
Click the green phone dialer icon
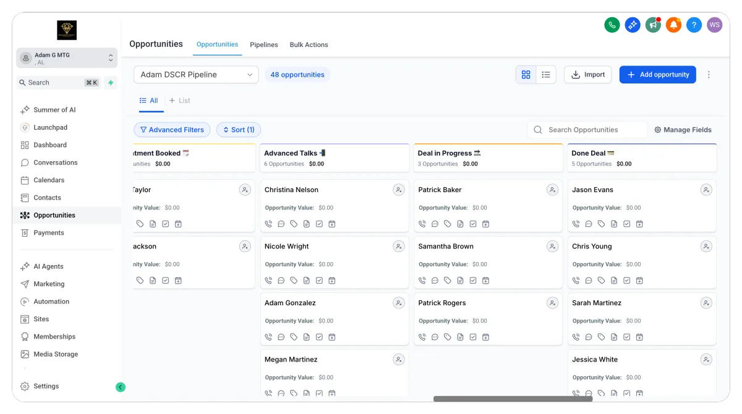coord(612,25)
